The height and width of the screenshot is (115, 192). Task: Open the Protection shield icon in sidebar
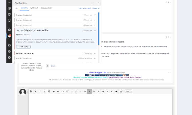coord(9,8)
